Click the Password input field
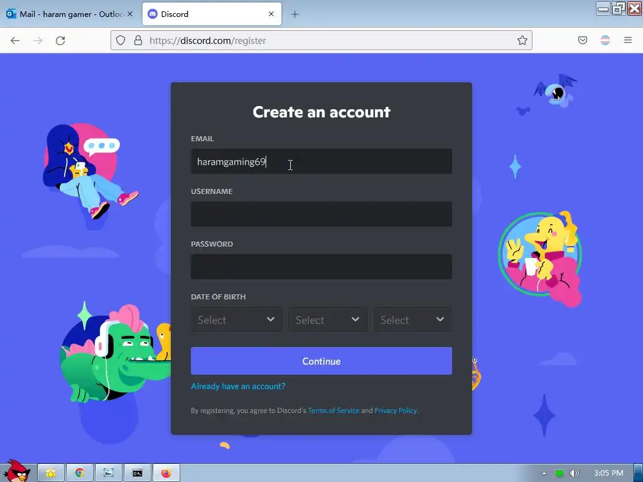 (x=321, y=267)
